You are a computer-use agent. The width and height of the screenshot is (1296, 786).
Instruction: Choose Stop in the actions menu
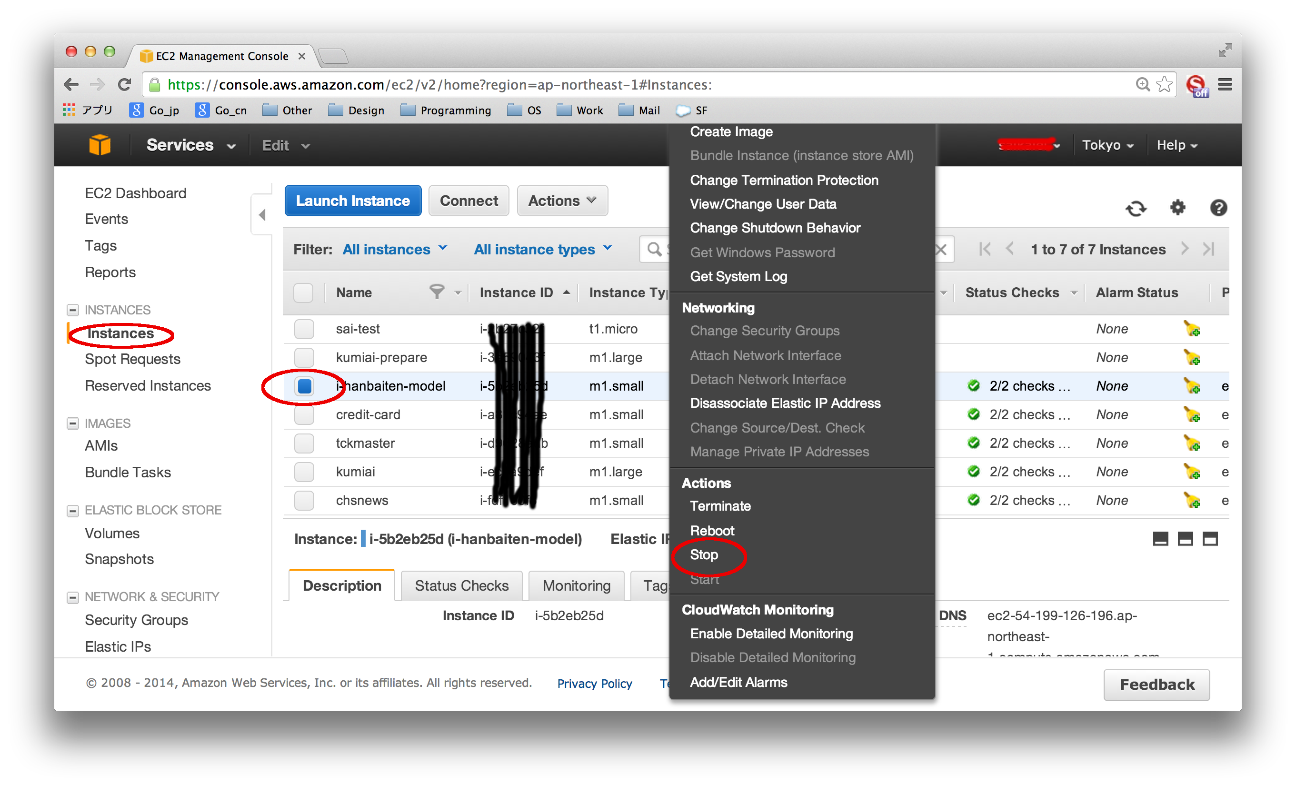[x=704, y=554]
